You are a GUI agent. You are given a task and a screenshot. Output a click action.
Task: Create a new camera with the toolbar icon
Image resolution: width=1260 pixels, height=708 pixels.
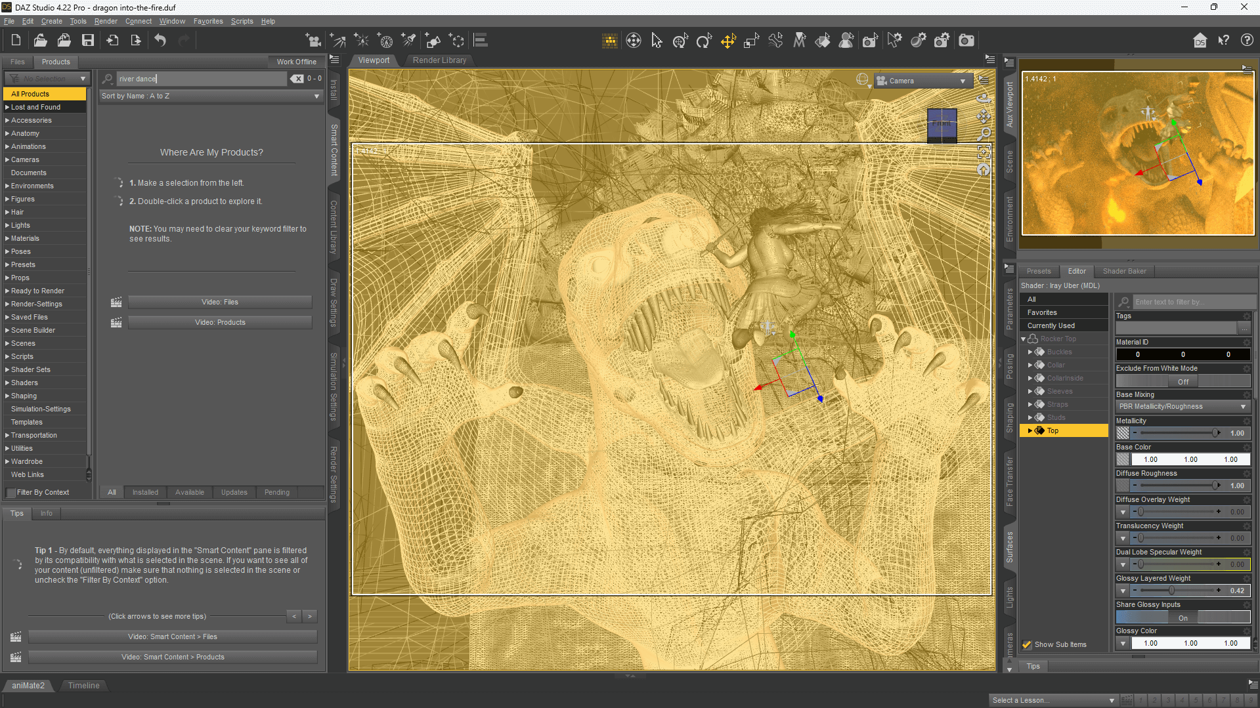(313, 41)
